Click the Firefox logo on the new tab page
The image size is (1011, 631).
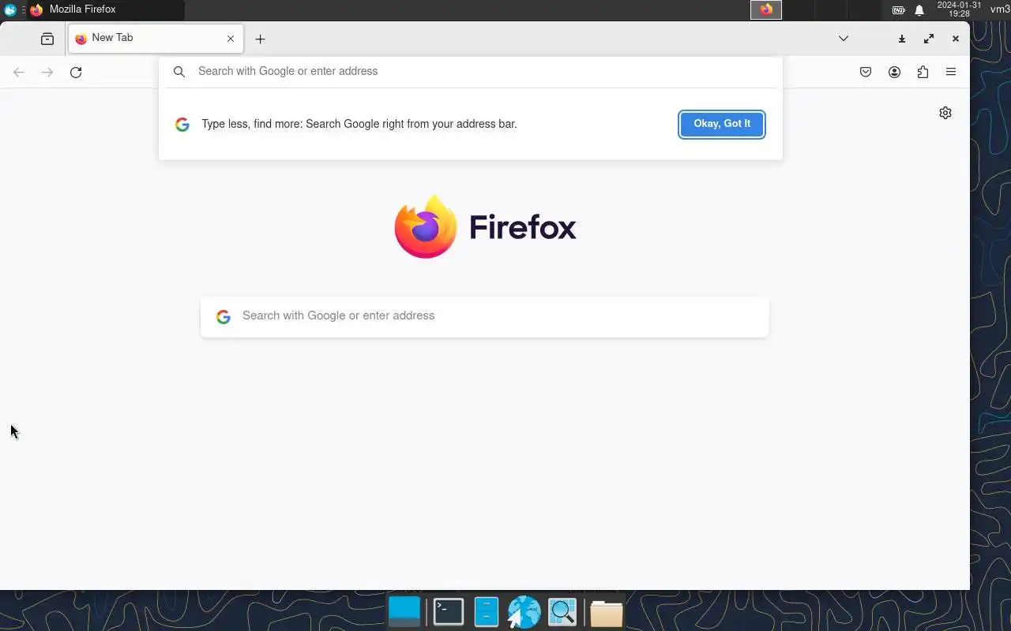pos(426,227)
